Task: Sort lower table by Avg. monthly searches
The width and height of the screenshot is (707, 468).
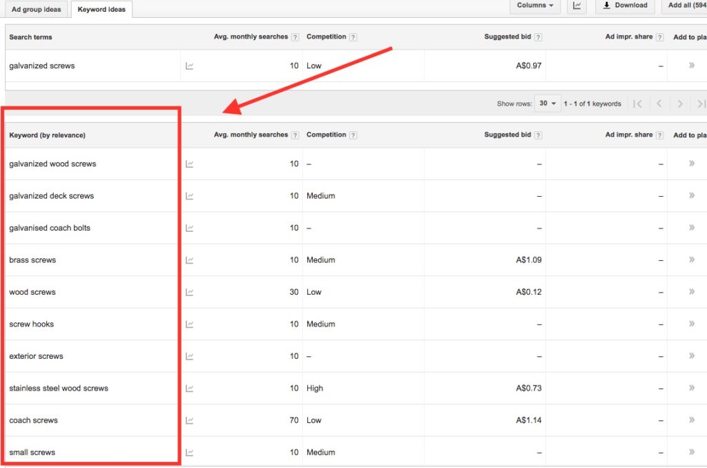Action: click(250, 135)
